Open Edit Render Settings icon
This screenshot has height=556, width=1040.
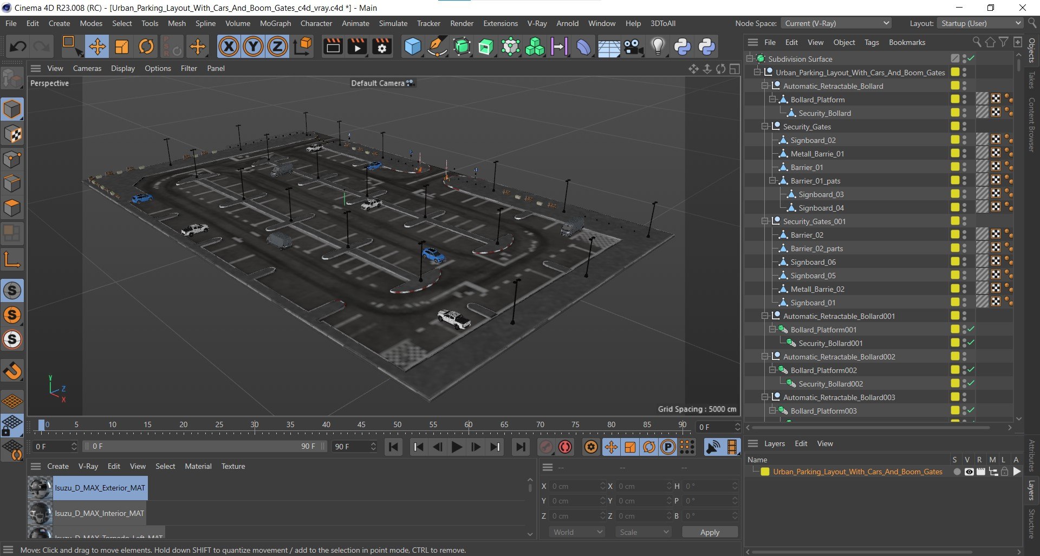382,47
